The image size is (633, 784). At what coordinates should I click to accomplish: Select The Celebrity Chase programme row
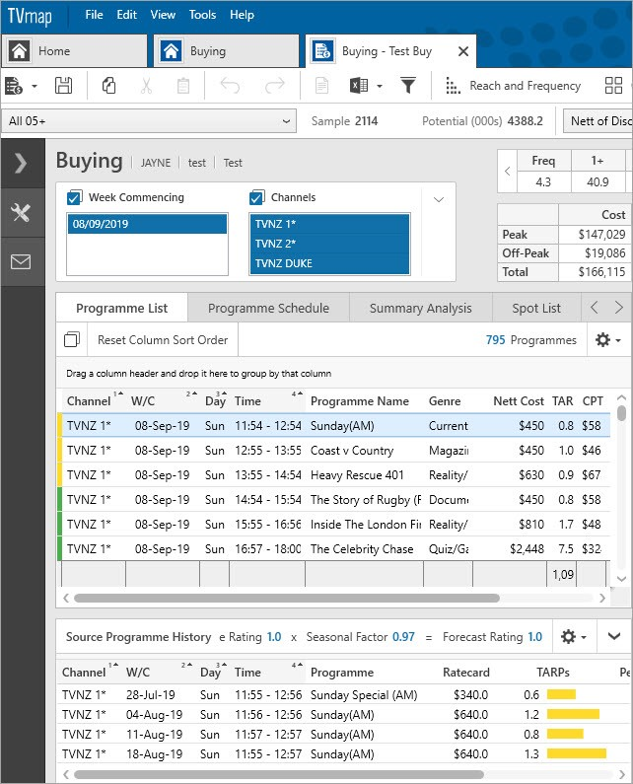(335, 549)
